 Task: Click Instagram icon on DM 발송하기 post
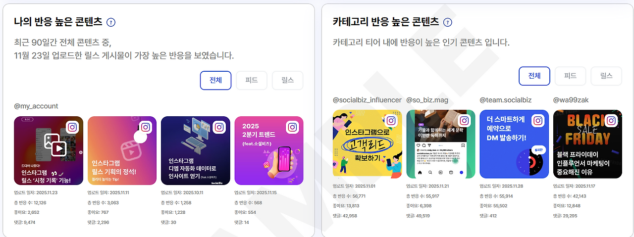538,121
